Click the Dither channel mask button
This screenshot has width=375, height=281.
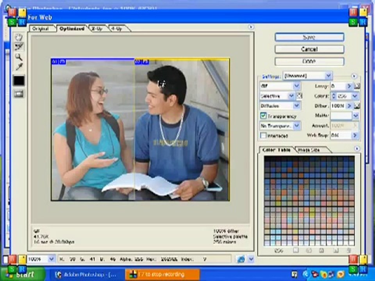(357, 106)
